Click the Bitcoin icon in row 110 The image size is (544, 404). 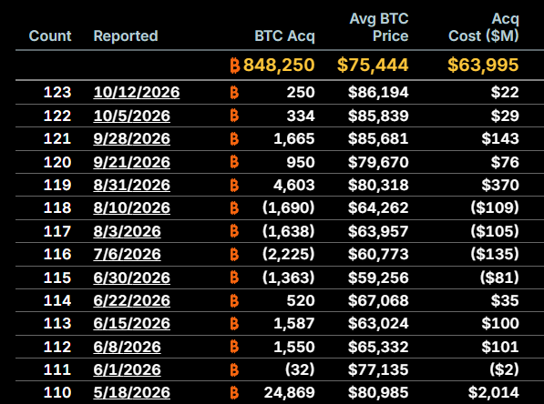pos(234,393)
